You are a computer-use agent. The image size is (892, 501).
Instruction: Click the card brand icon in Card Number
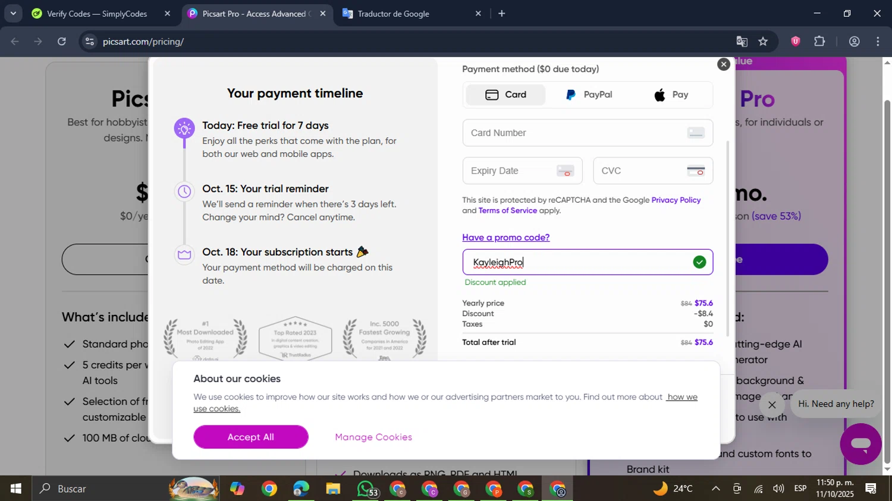[696, 133]
